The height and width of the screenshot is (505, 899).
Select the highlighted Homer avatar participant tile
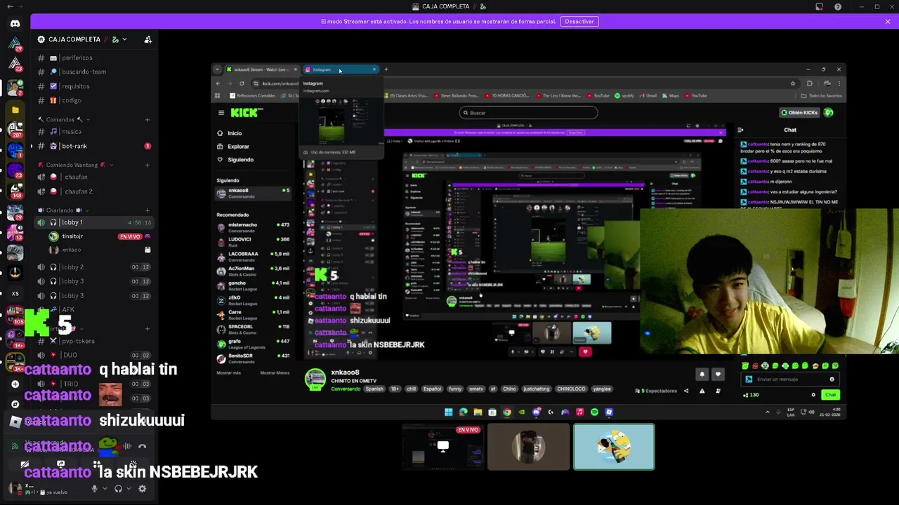tap(614, 447)
